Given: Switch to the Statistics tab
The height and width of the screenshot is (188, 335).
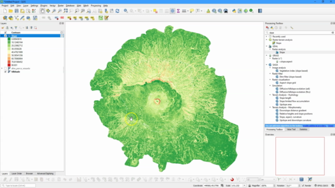Looking at the screenshot, I should [303, 130].
